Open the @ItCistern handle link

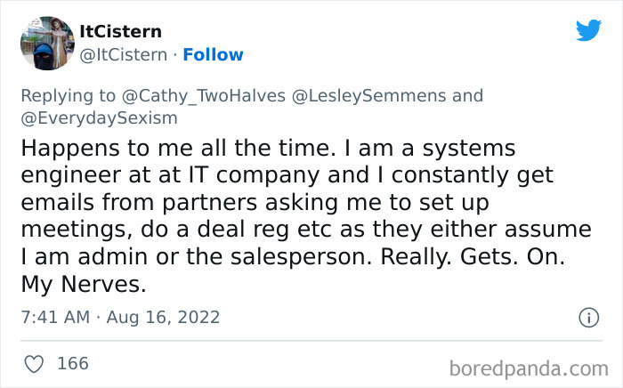click(124, 54)
